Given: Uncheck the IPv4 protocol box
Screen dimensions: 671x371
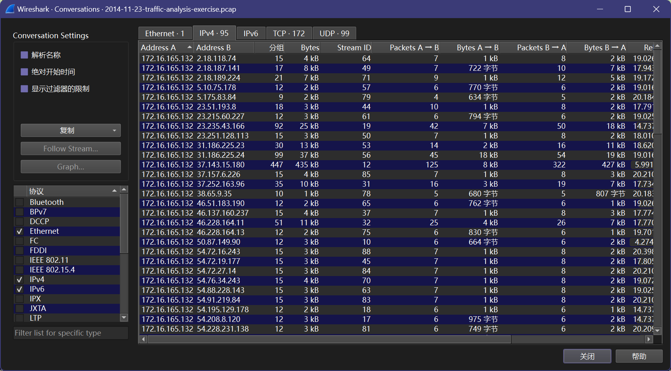Looking at the screenshot, I should tap(19, 279).
